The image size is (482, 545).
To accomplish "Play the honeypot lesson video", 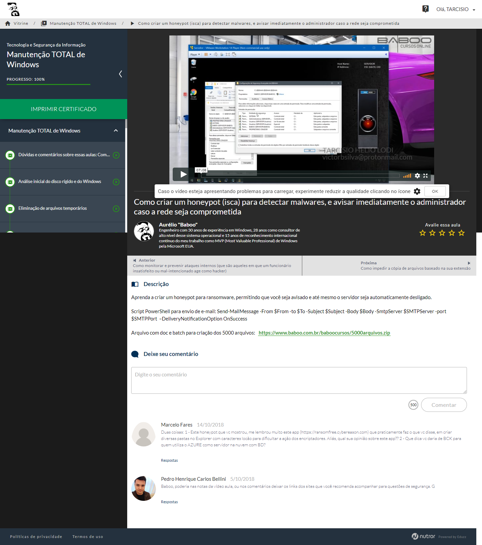I will point(183,174).
